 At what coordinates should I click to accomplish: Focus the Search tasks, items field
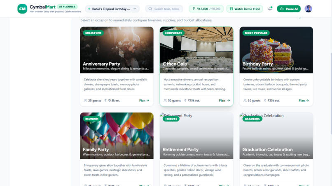point(164,9)
